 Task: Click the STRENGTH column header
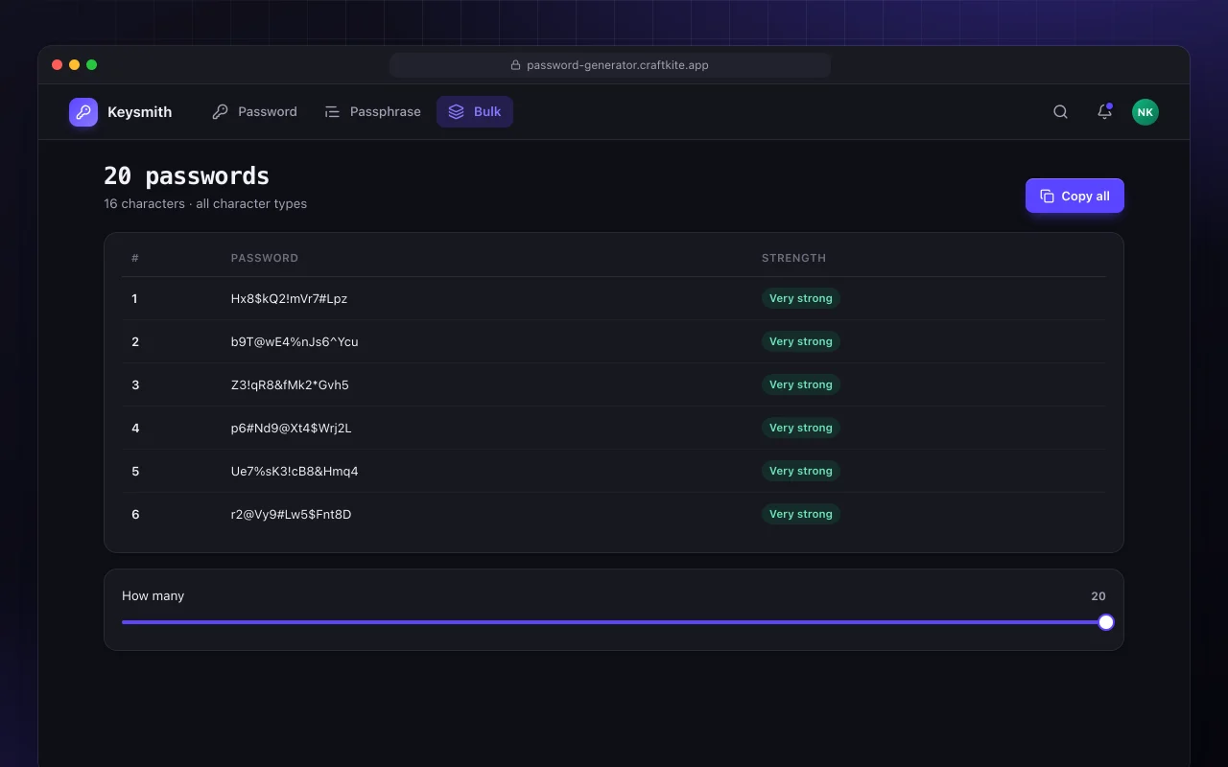point(793,258)
